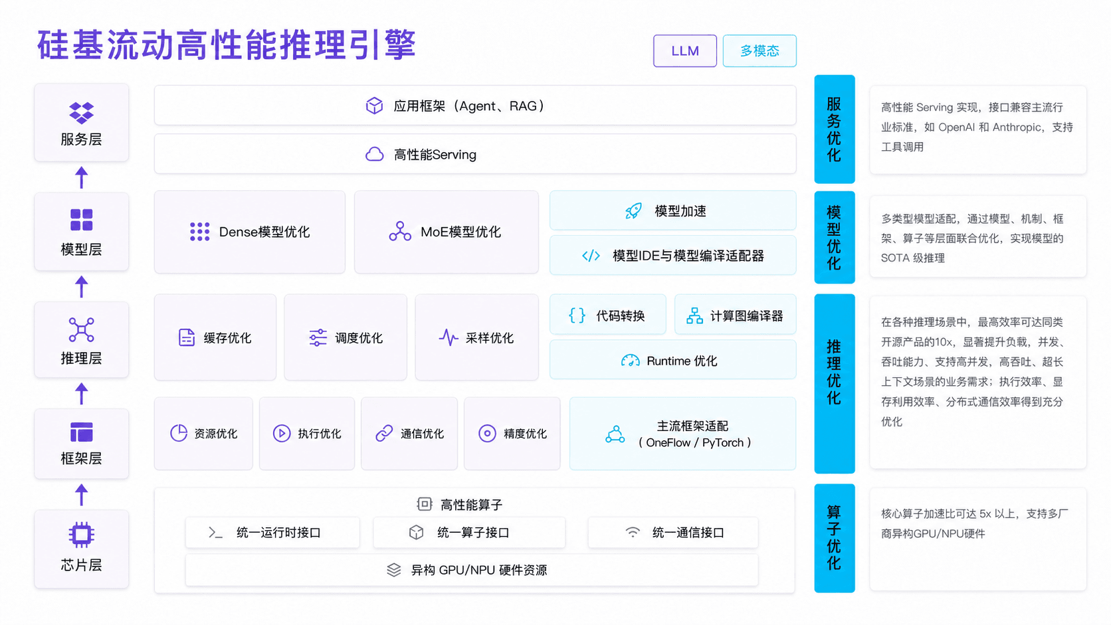Click the 执行优化 label

click(320, 434)
